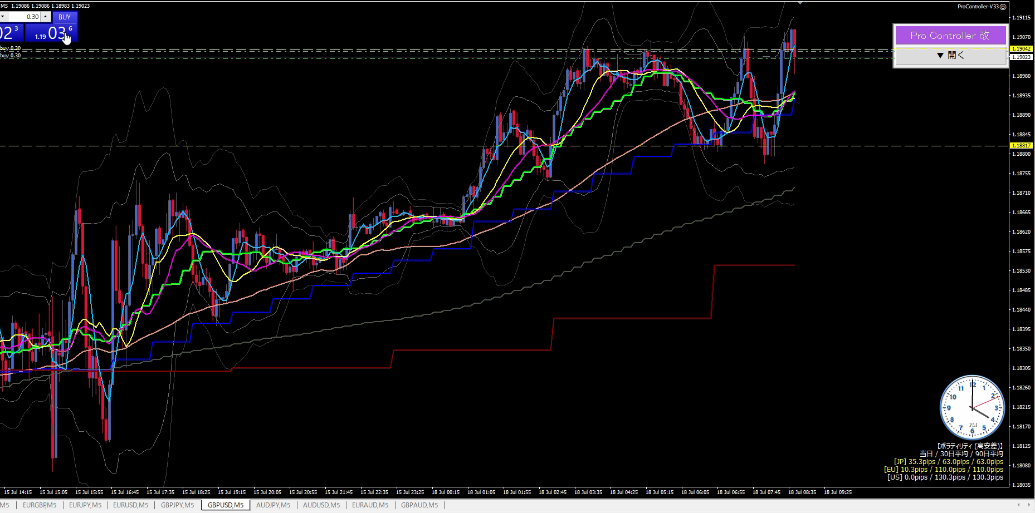Click the [US] 0.0pips volatility line
The width and height of the screenshot is (1035, 513).
[x=945, y=477]
